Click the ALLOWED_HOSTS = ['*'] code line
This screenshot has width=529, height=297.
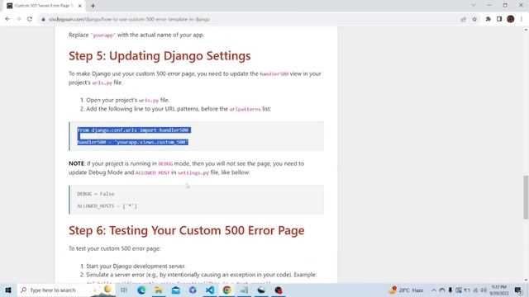[107, 205]
